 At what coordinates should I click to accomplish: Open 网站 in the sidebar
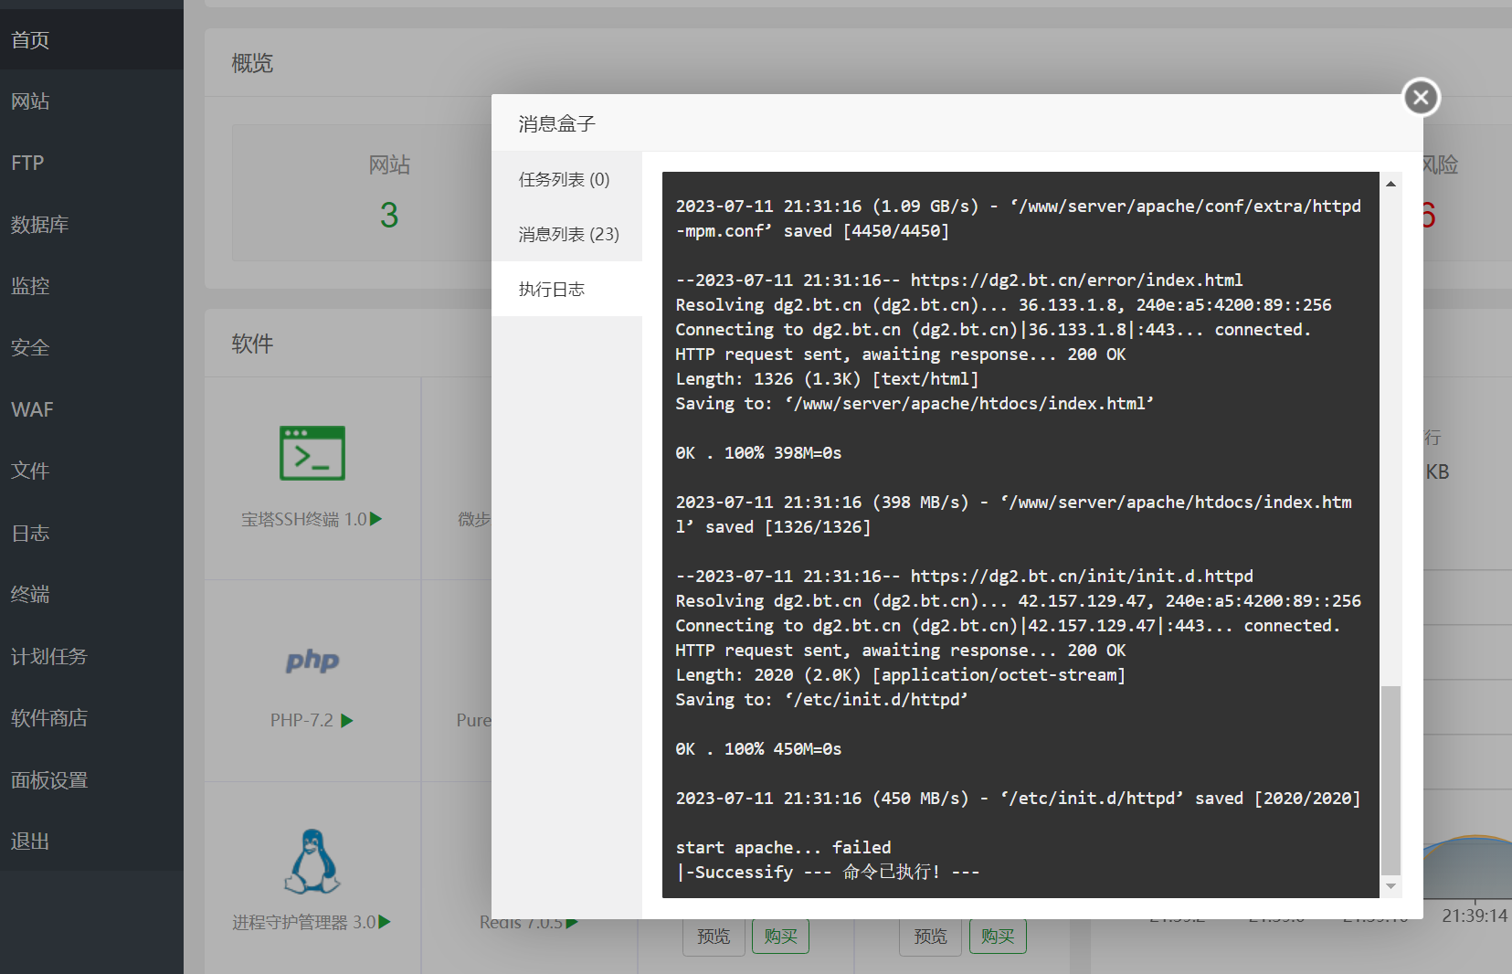91,101
